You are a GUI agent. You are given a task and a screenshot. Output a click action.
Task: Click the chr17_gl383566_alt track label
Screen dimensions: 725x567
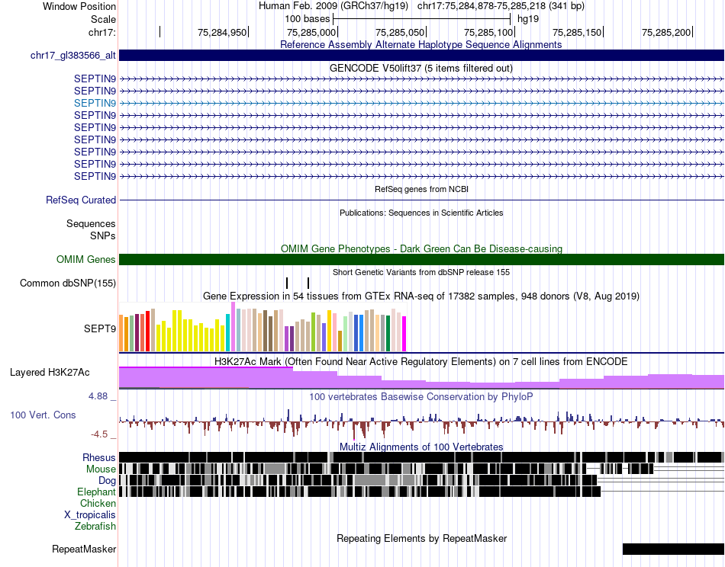(x=73, y=56)
